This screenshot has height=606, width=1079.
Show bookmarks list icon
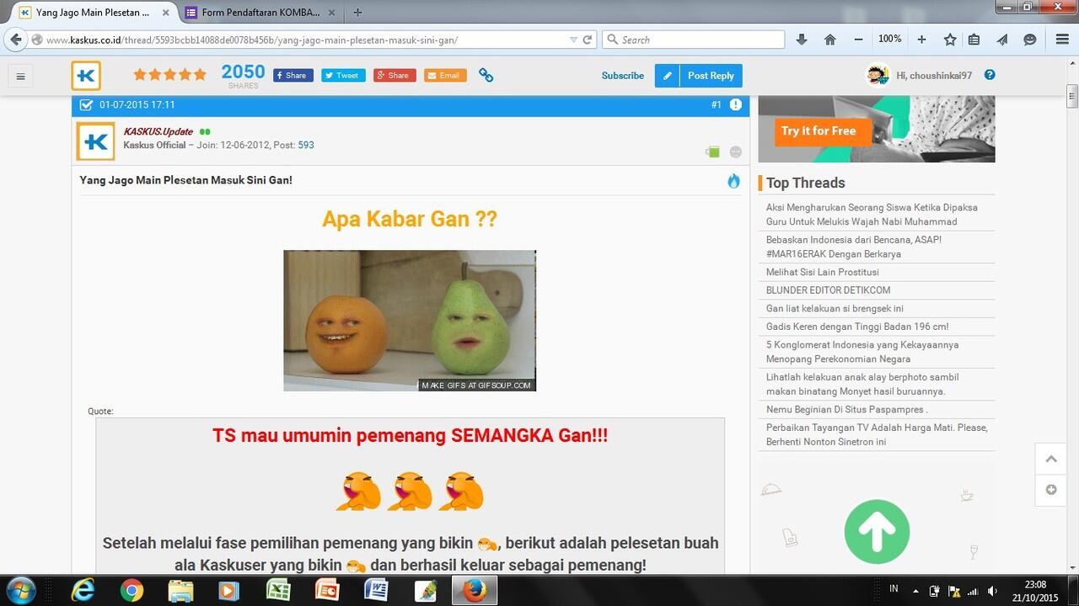pyautogui.click(x=974, y=40)
